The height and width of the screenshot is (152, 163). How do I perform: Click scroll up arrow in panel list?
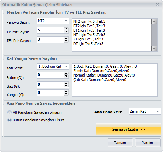point(155,22)
